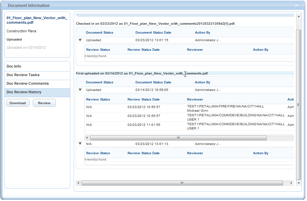Switch to Doc Review Tasks tab
This screenshot has height=201, width=307.
[23, 75]
